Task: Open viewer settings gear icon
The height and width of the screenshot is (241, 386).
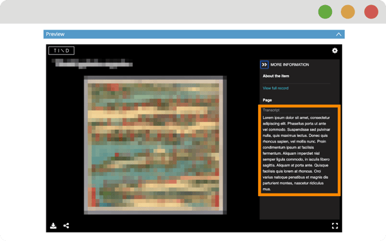Action: tap(335, 51)
